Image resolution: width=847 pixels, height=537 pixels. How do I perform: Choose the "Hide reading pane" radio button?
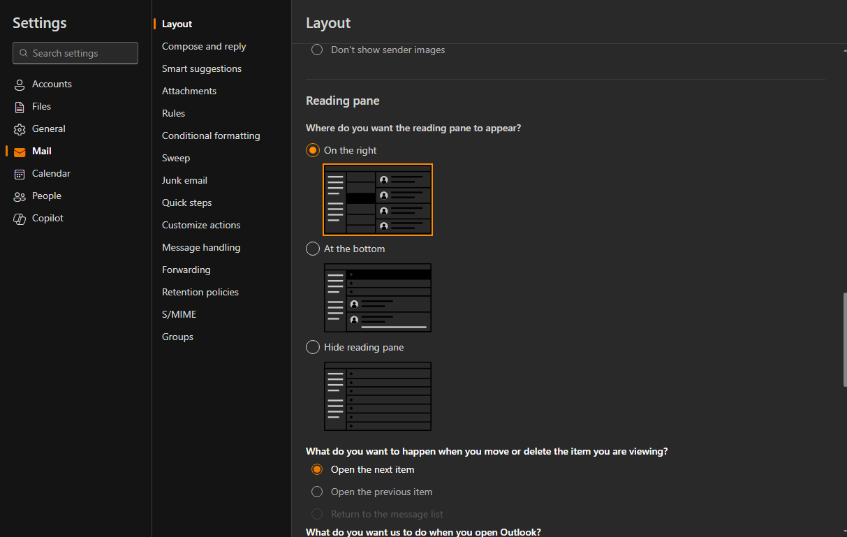click(x=313, y=347)
